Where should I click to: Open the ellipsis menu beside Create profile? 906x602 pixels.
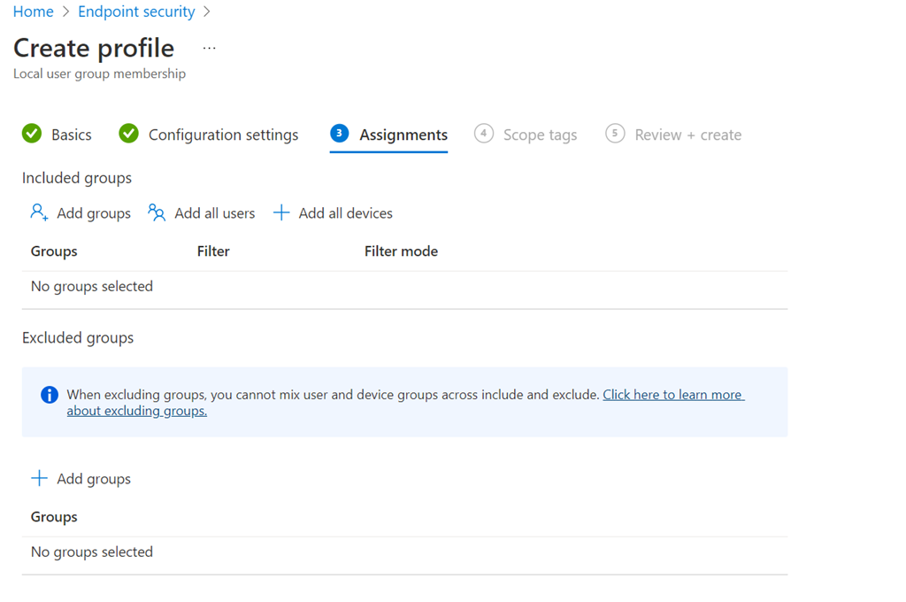(209, 48)
